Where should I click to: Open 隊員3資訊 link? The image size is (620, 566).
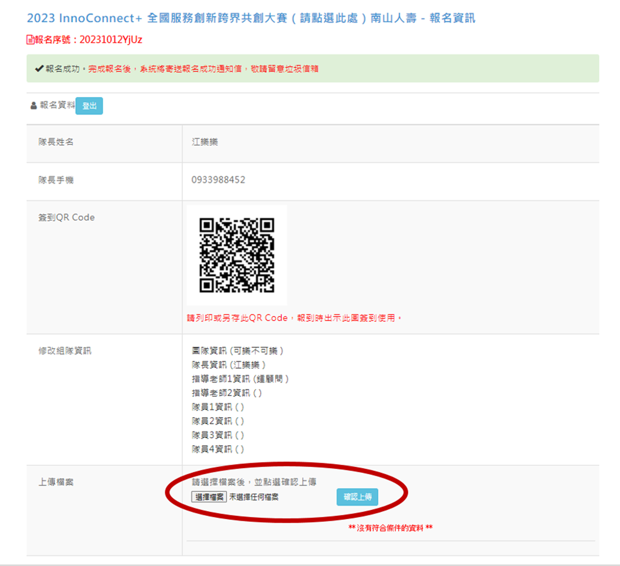pyautogui.click(x=218, y=435)
